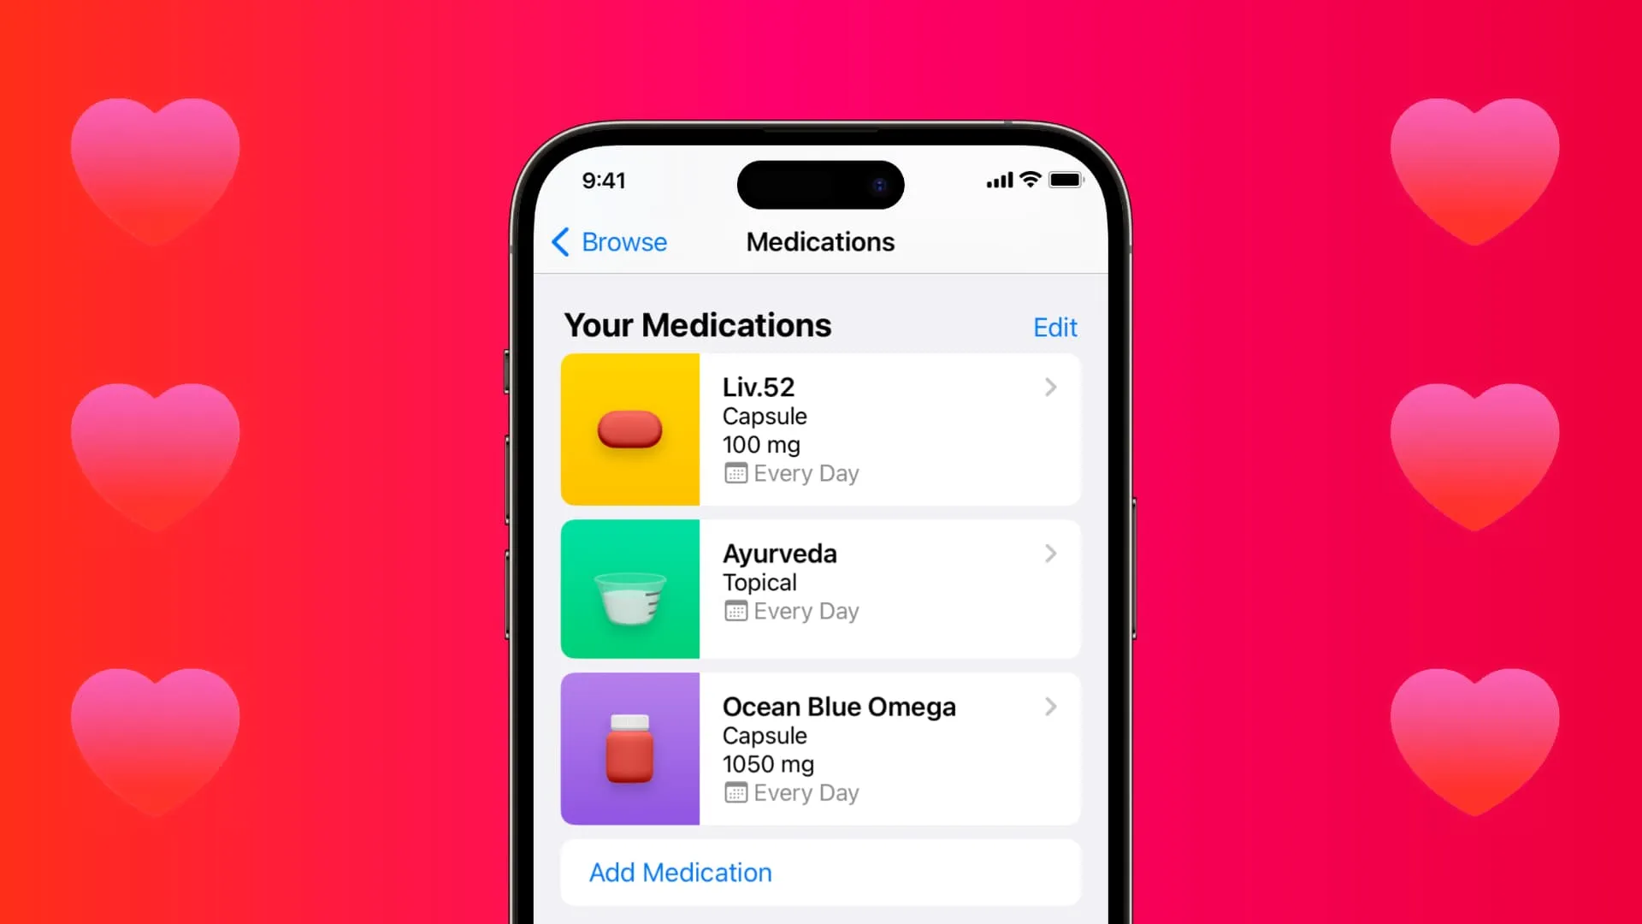Screen dimensions: 1642x924
Task: Select the Medications page title
Action: click(820, 240)
